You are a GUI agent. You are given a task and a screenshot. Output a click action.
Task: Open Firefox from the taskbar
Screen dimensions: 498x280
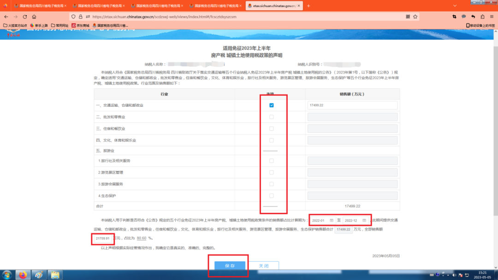23,275
